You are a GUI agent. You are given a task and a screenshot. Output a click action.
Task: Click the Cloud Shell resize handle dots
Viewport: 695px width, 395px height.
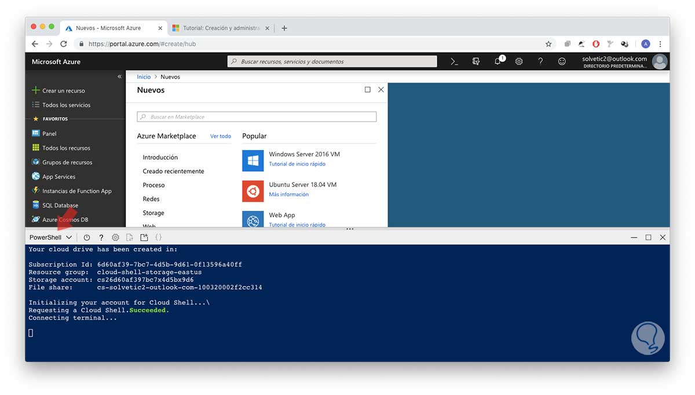(350, 229)
